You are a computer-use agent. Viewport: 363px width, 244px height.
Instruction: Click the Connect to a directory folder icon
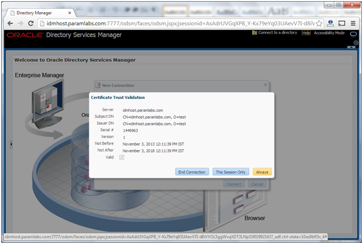pos(254,33)
